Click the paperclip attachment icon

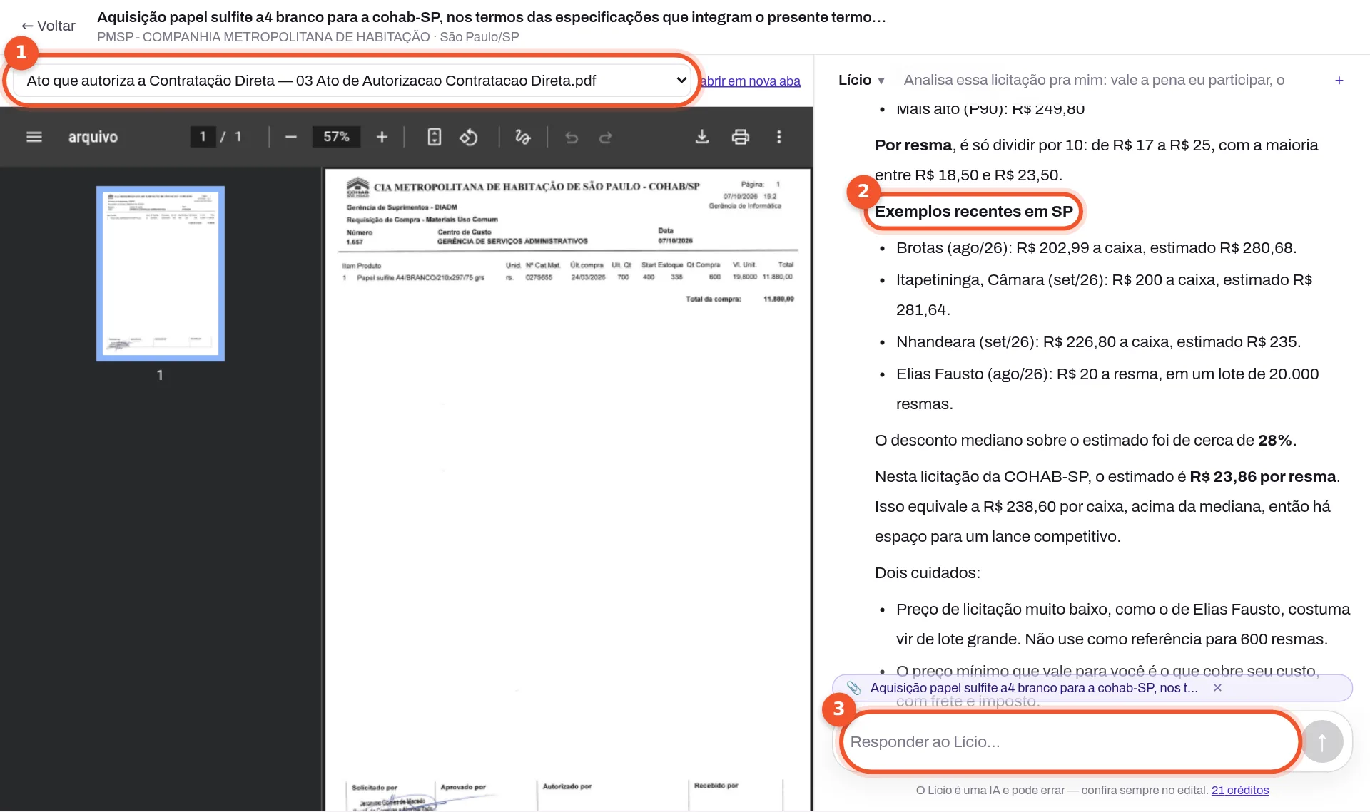(x=854, y=688)
